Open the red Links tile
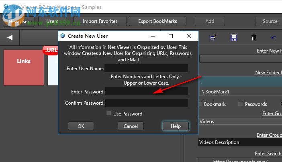Screen dimensions: 282x162 tap(24, 67)
